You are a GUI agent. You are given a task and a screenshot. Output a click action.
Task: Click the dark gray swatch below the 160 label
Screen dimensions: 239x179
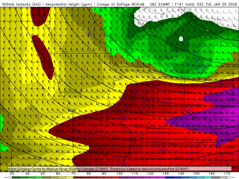pos(215,178)
